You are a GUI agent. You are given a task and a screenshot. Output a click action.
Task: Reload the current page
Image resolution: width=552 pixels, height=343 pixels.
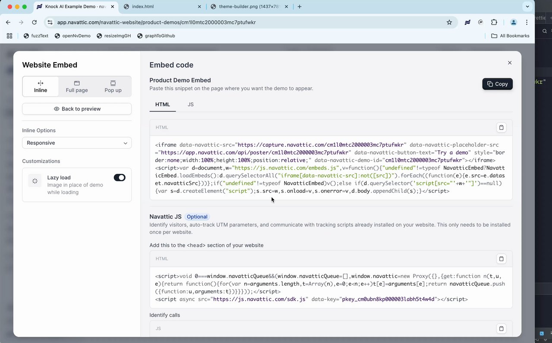pos(34,22)
